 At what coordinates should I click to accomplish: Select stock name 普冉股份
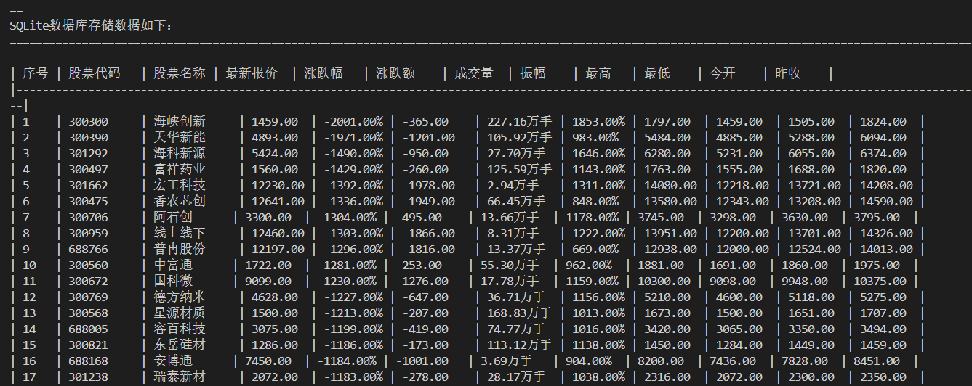pos(180,249)
